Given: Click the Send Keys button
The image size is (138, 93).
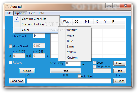Looking at the screenshot, I should tap(17, 81).
